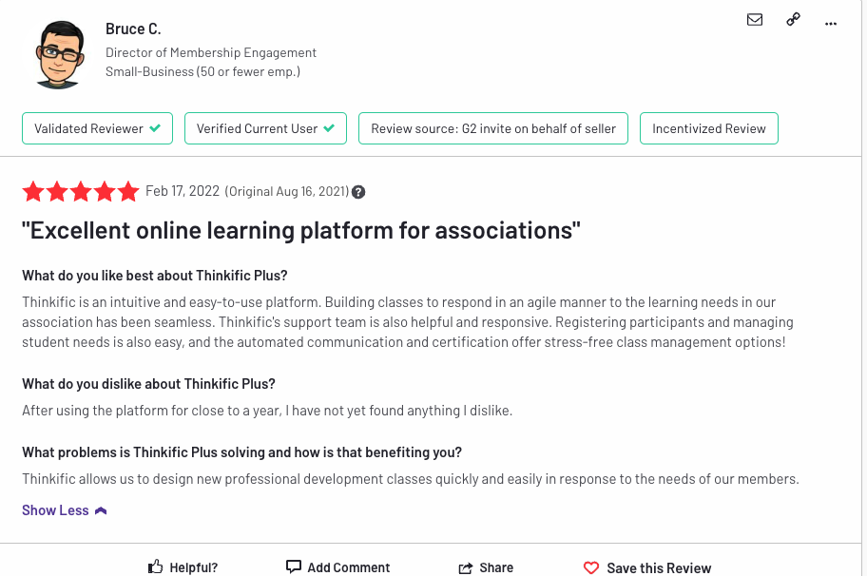Viewport: 867px width, 576px height.
Task: Click the five-star rating
Action: point(81,191)
